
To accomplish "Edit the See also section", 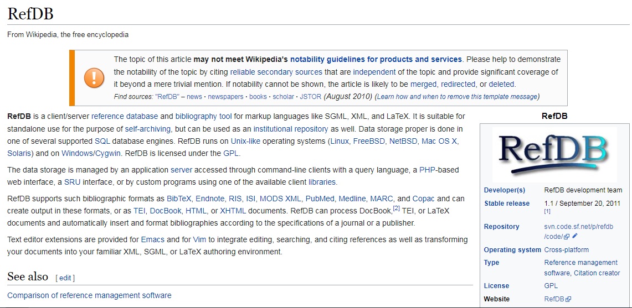I will 65,278.
